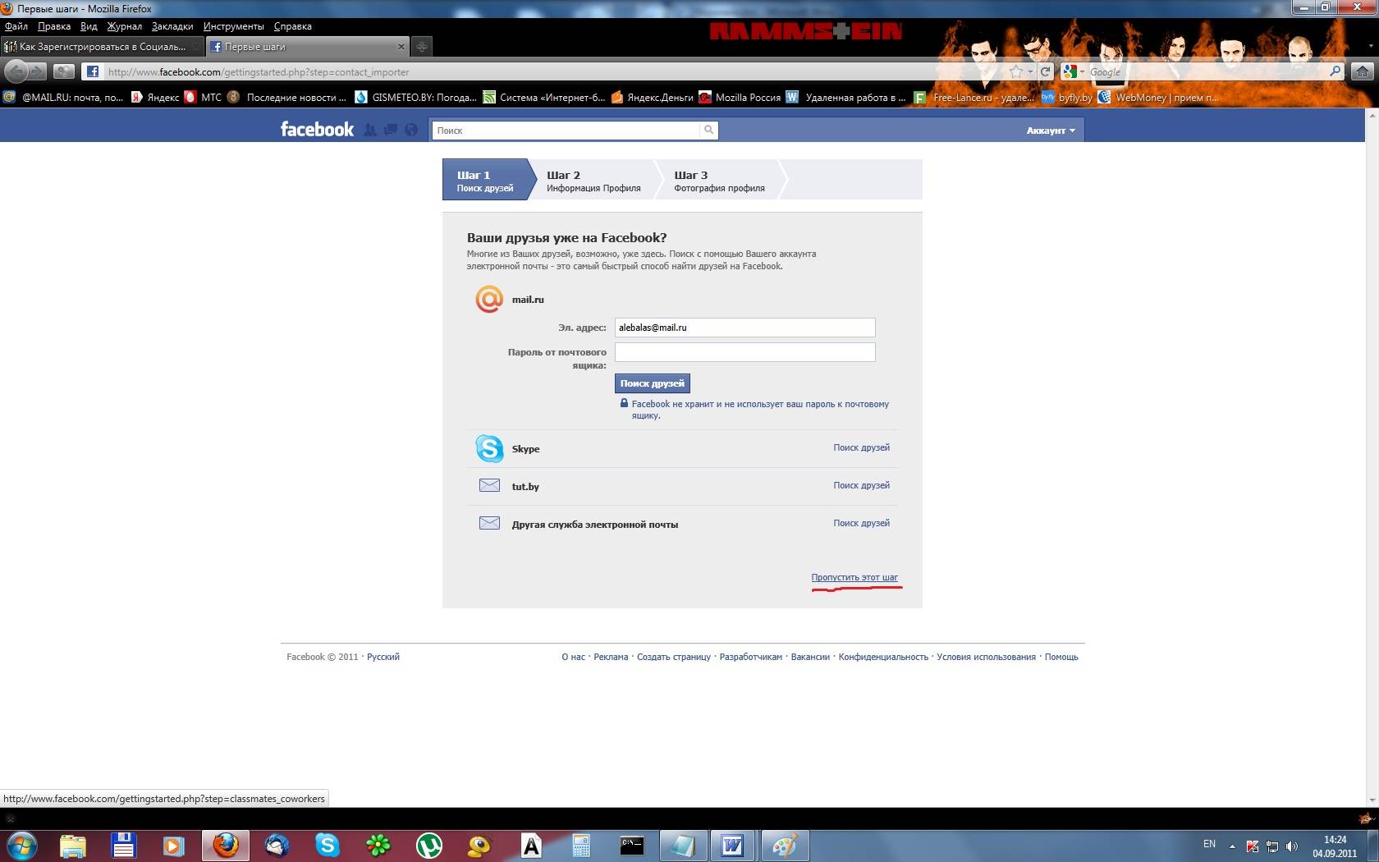The image size is (1379, 862).
Task: Click Поиск друзей link in the tut.by row
Action: coord(861,485)
